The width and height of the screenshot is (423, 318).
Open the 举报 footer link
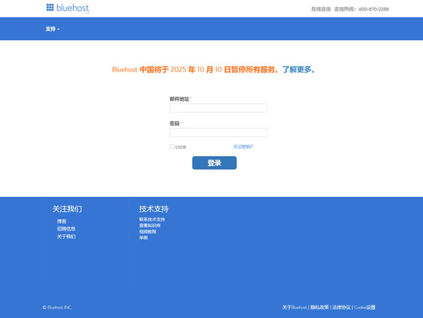pyautogui.click(x=144, y=238)
